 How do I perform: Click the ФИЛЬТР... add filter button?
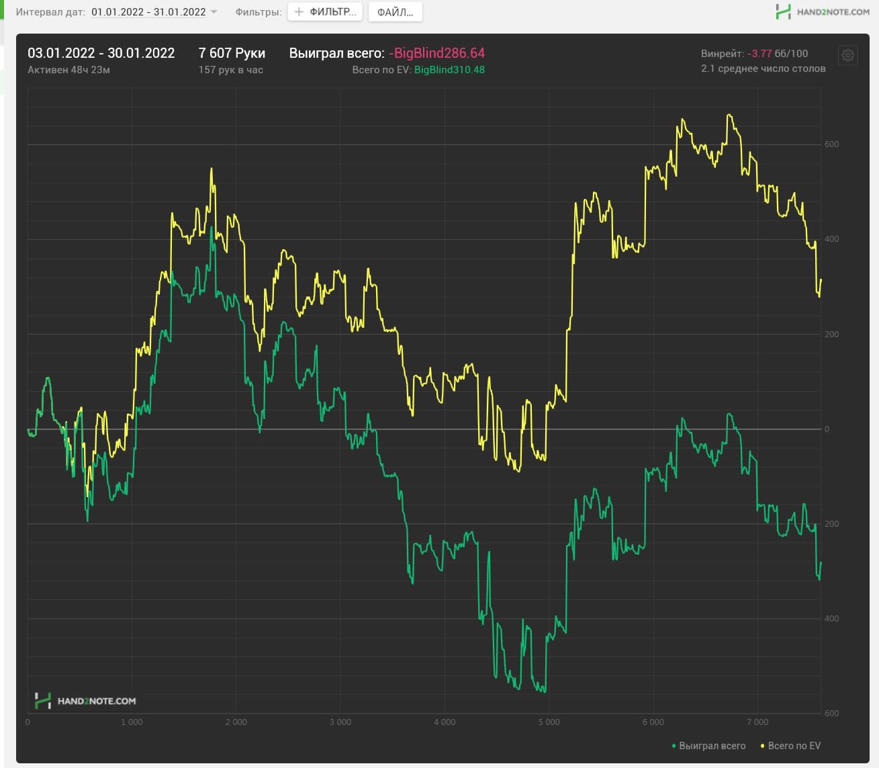tap(325, 12)
